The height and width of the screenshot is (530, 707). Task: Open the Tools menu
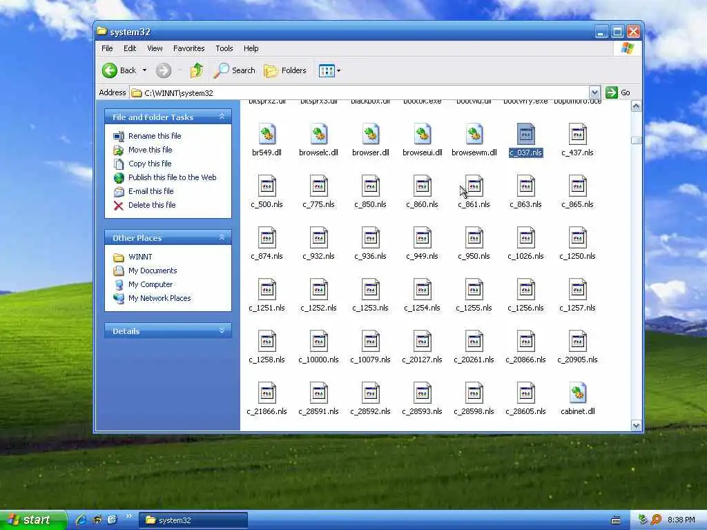click(x=224, y=48)
